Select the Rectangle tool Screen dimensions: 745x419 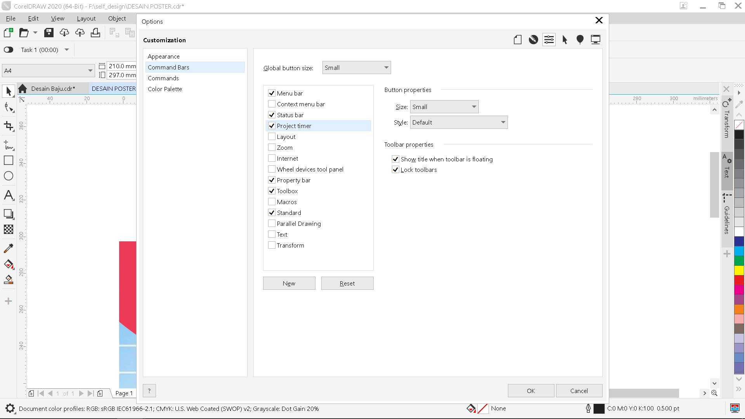tap(9, 160)
